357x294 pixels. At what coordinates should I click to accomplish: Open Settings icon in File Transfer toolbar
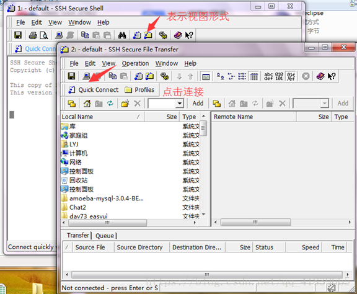(164, 76)
